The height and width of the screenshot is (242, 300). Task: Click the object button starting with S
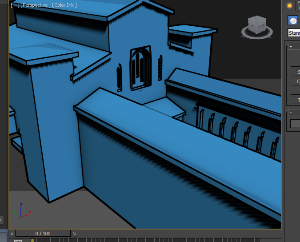coord(296,72)
